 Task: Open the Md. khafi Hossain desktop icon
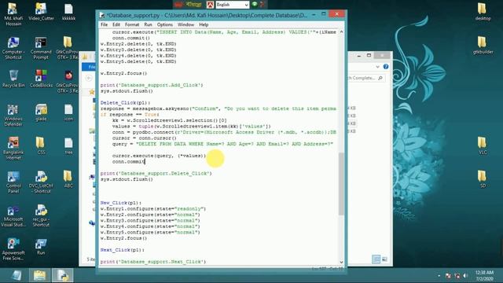13,14
